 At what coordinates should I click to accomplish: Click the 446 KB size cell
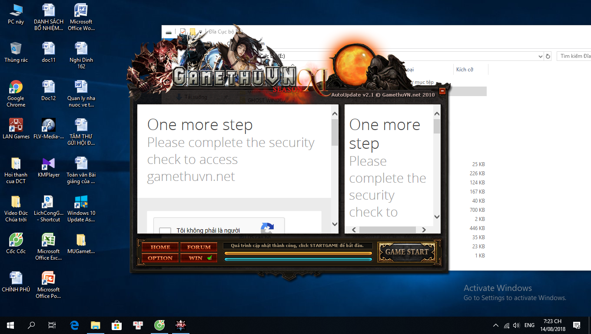click(477, 228)
